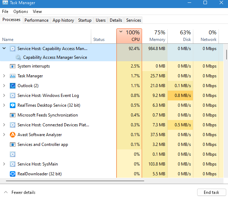Screen dimensions: 228x197
Task: Click the Outlook (2) app icon
Action: pos(13,86)
